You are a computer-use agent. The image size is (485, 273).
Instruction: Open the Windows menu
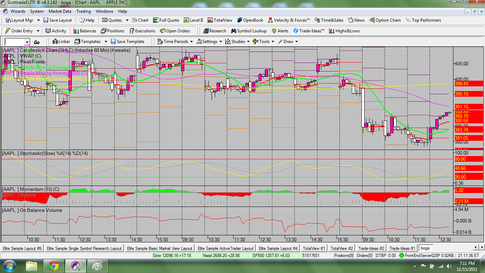point(105,11)
